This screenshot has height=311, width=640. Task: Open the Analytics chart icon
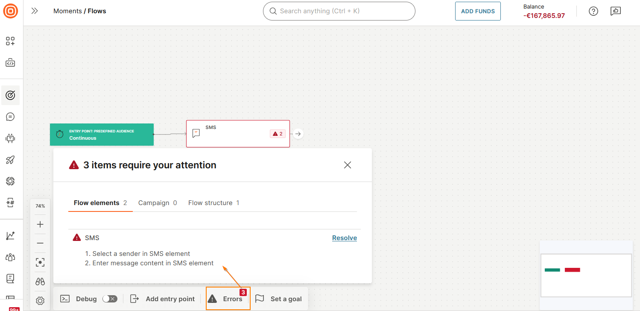click(10, 235)
